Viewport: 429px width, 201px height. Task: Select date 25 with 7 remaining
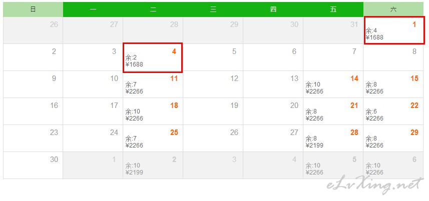[x=153, y=138]
